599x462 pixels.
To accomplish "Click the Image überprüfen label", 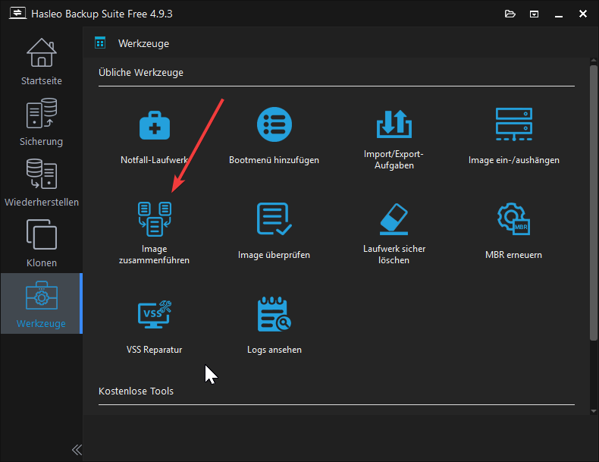I will tap(274, 254).
